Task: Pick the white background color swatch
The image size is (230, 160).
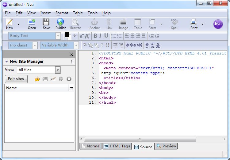Action: click(70, 37)
